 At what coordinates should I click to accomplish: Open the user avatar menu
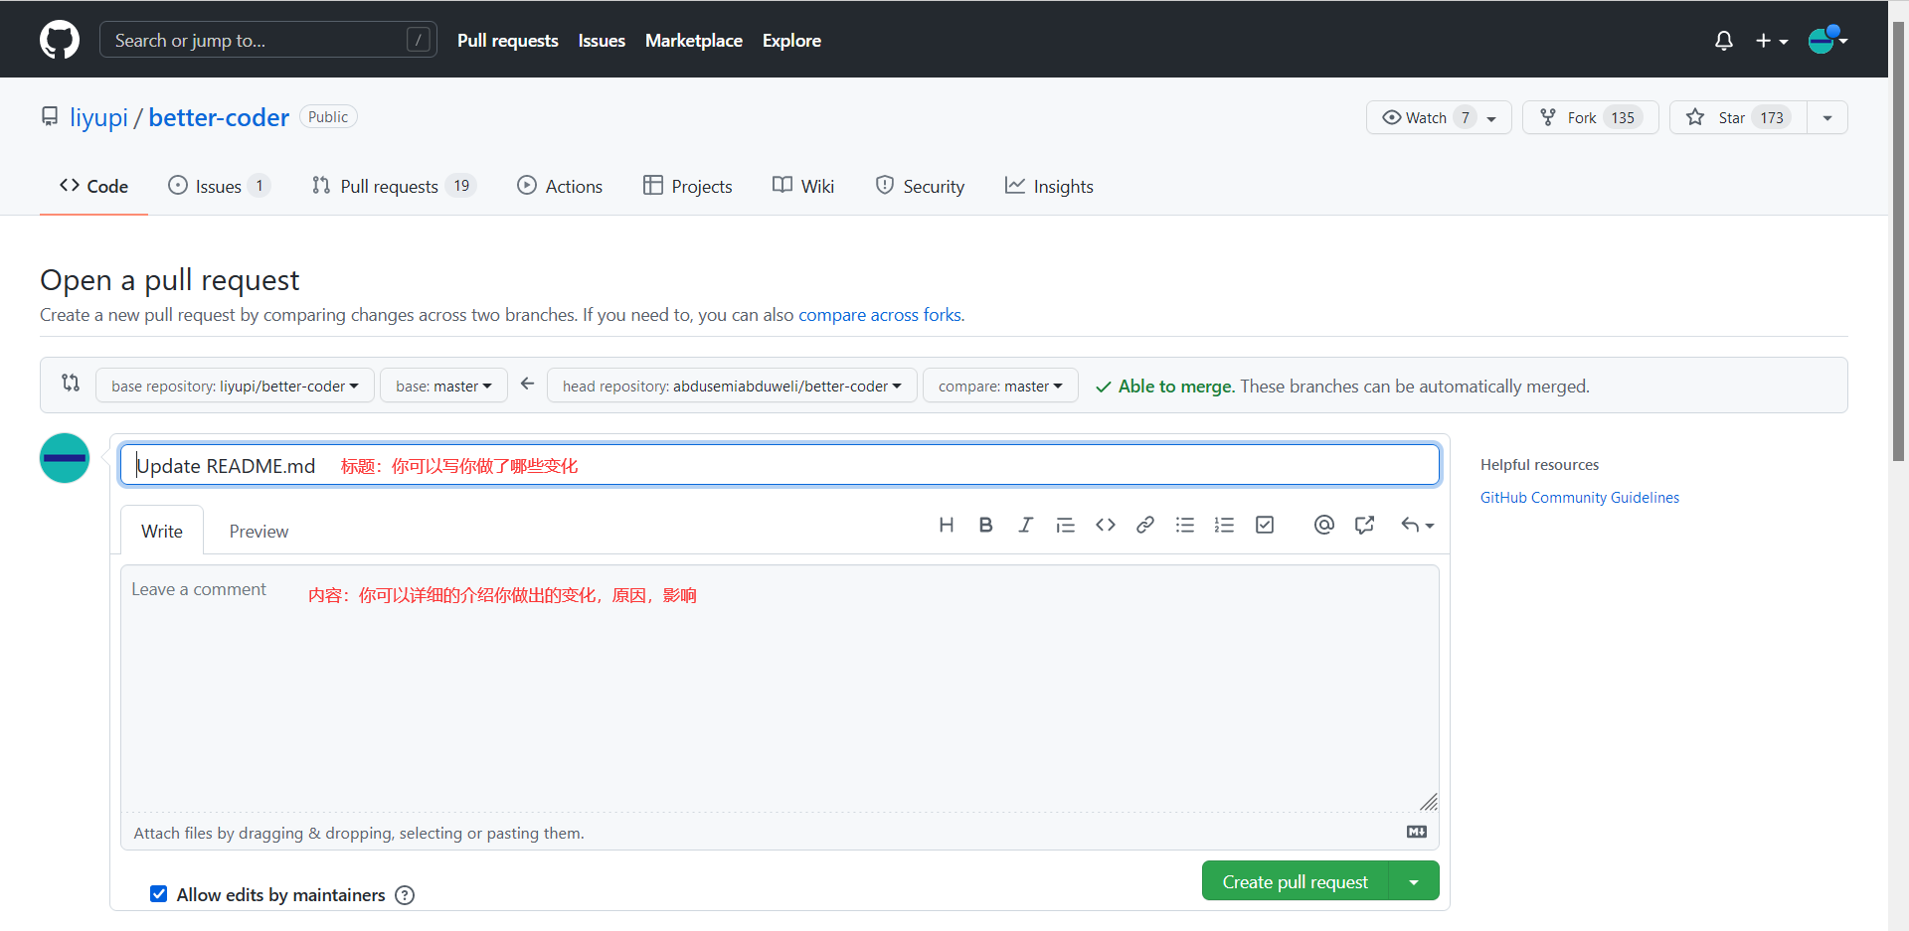[1827, 40]
